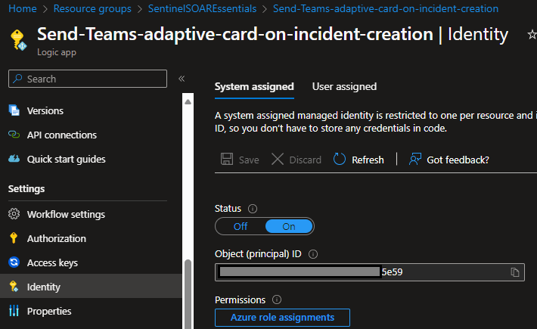
Task: Favorite this resource with the star icon
Action: (x=532, y=34)
